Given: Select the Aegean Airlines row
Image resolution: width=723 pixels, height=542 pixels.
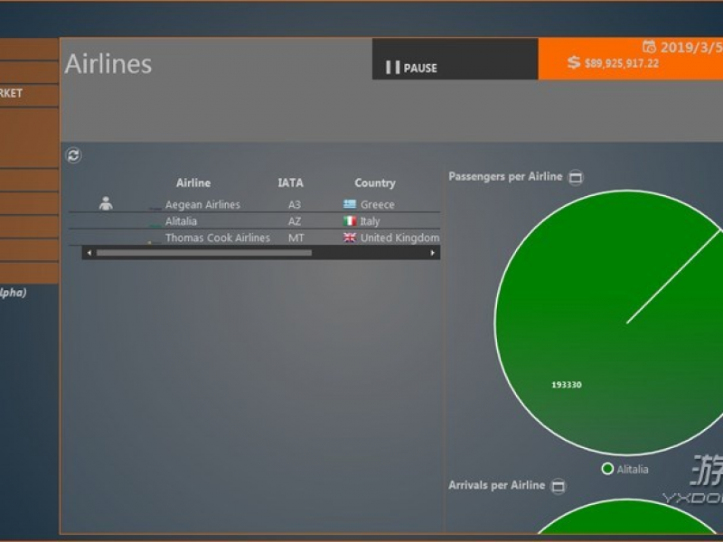Looking at the screenshot, I should (202, 205).
